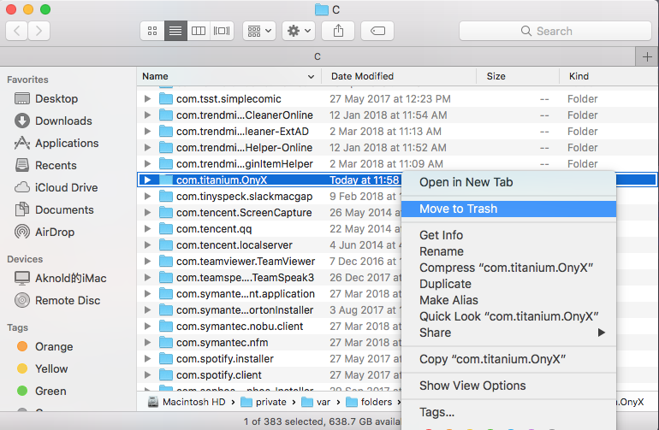Screen dimensions: 659x430
Task: Open the item arrangement dropdown
Action: coord(259,31)
